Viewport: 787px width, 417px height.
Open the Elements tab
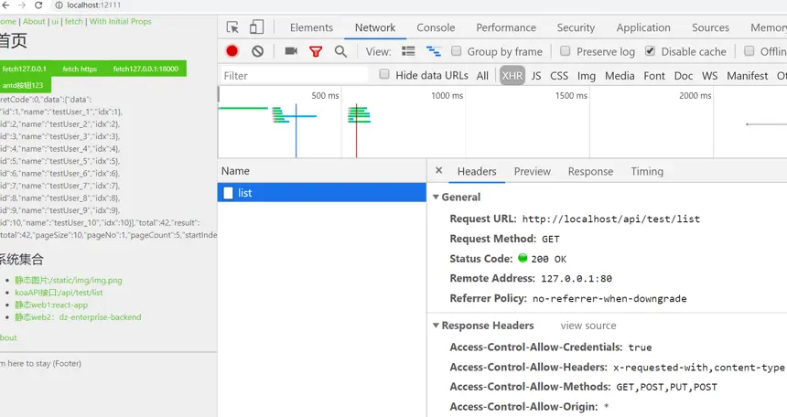311,27
